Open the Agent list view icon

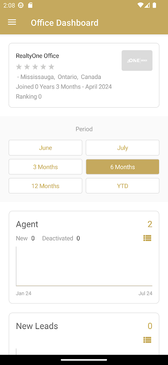(148, 238)
